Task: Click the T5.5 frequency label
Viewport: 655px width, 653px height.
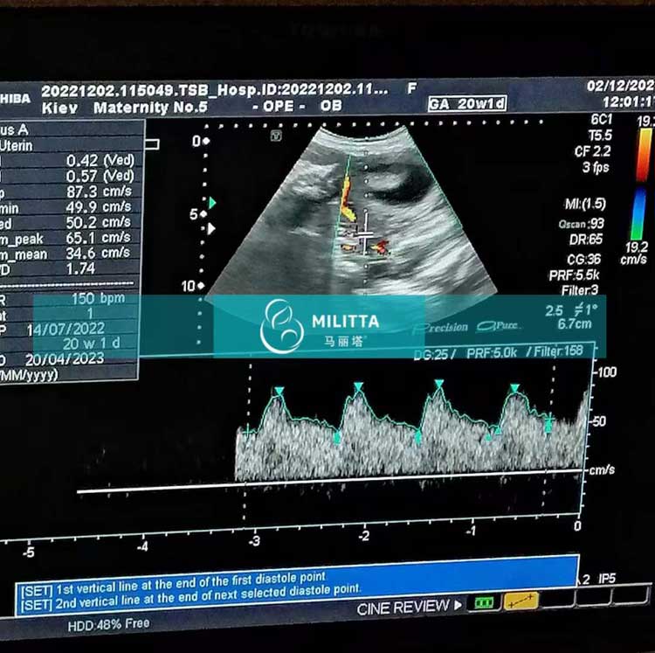Action: [x=600, y=135]
